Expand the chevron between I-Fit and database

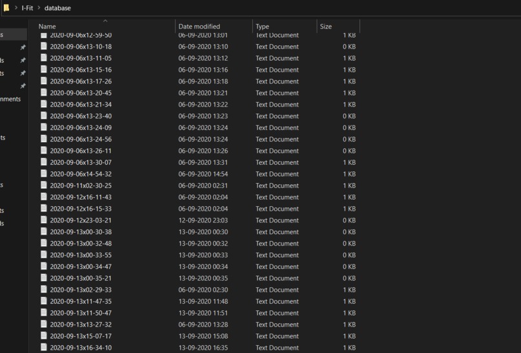point(39,8)
